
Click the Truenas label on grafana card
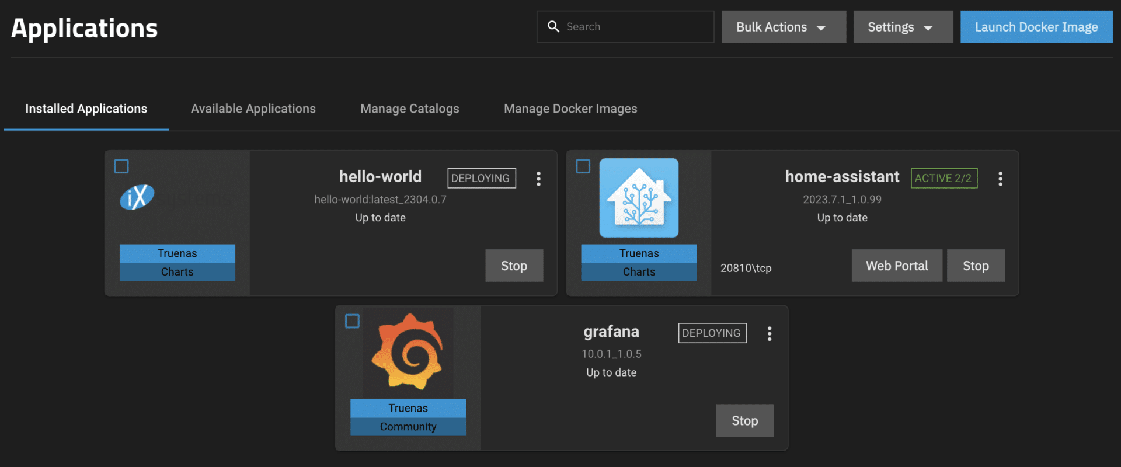pyautogui.click(x=408, y=408)
